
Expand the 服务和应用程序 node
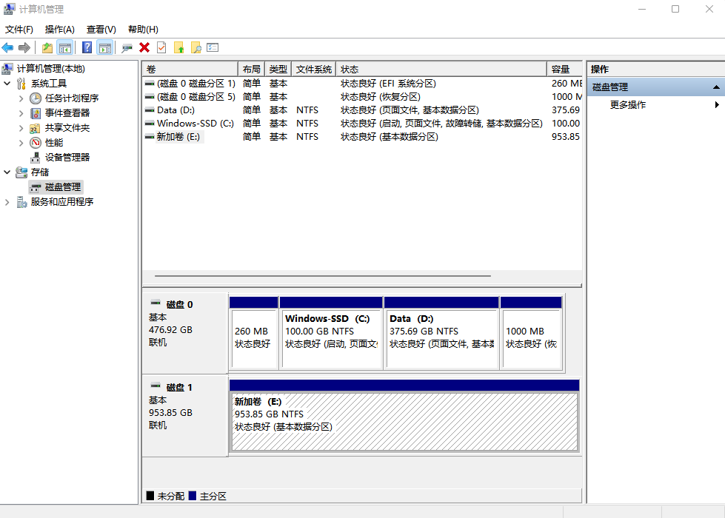[7, 202]
